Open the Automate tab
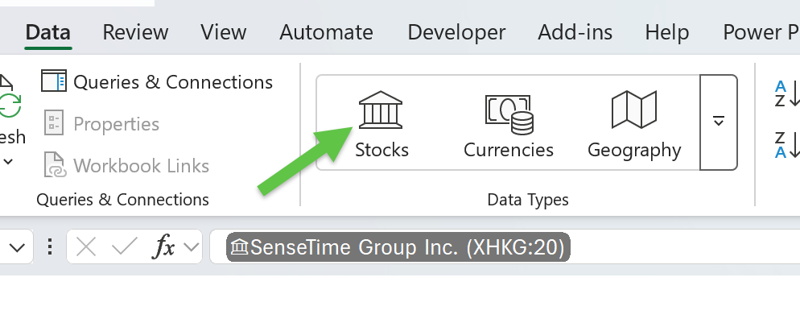This screenshot has height=323, width=800. [326, 33]
